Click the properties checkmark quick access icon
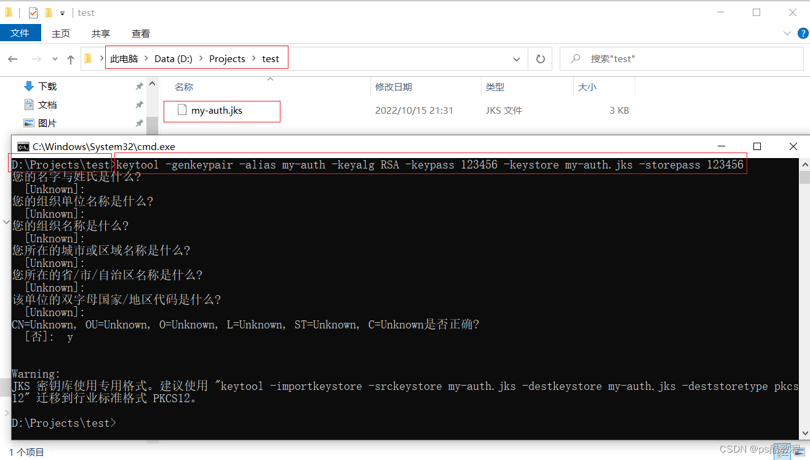 (33, 12)
